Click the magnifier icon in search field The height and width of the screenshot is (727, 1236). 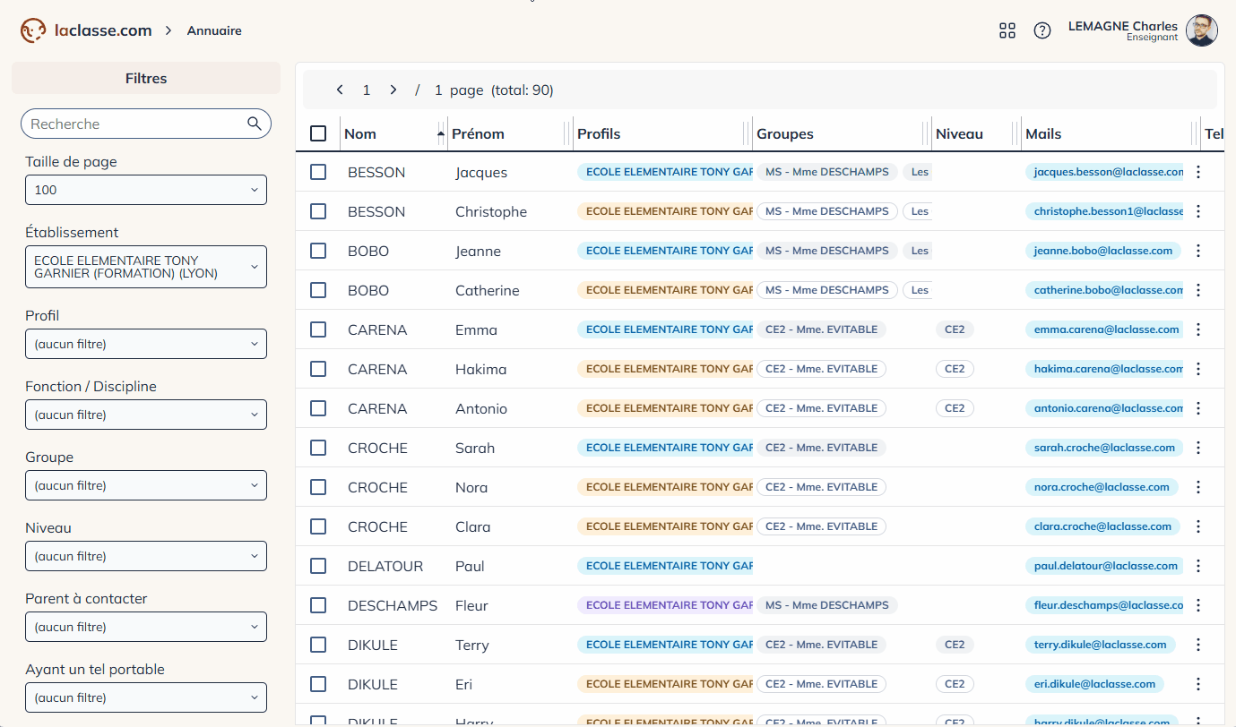[x=255, y=124]
